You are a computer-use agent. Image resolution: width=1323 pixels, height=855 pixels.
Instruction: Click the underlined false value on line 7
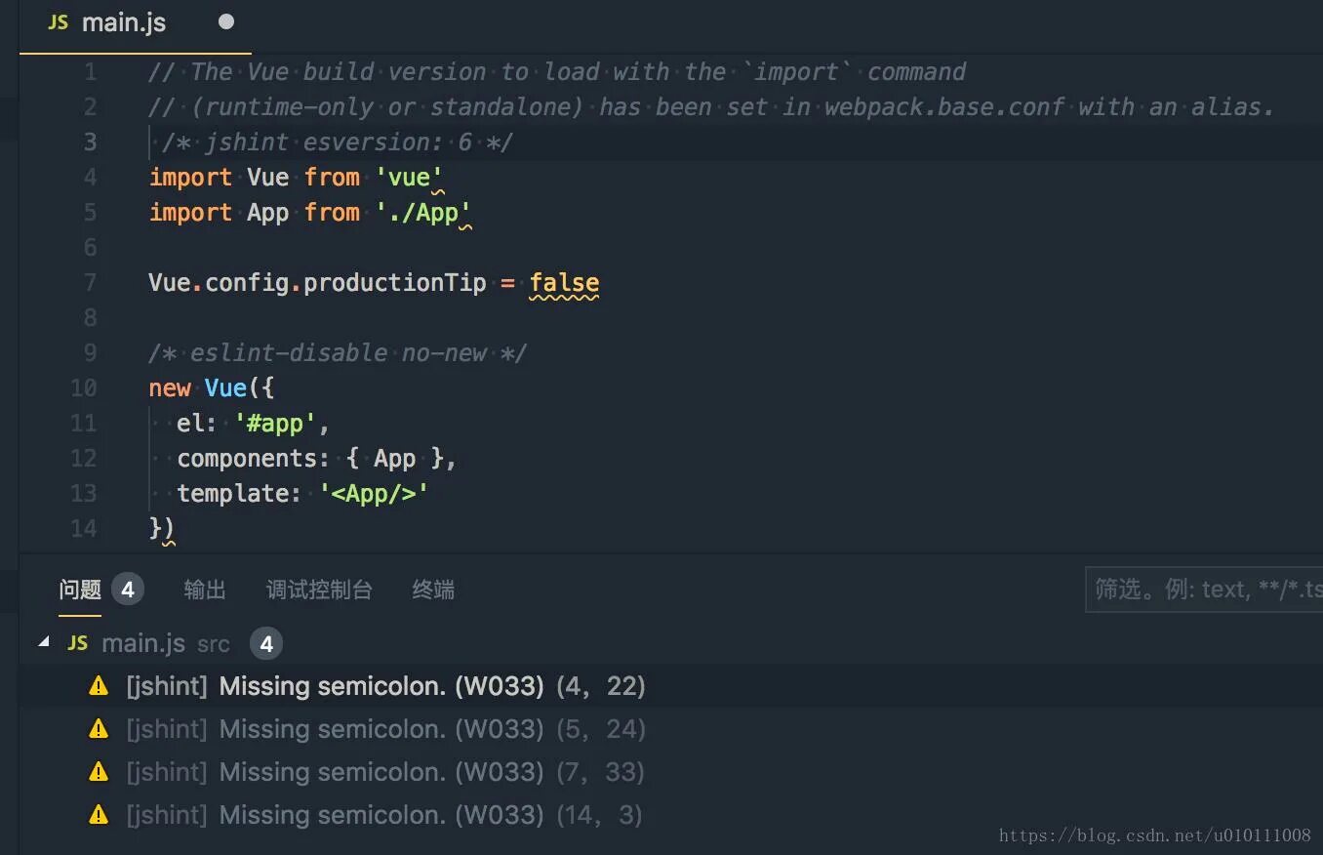tap(564, 283)
